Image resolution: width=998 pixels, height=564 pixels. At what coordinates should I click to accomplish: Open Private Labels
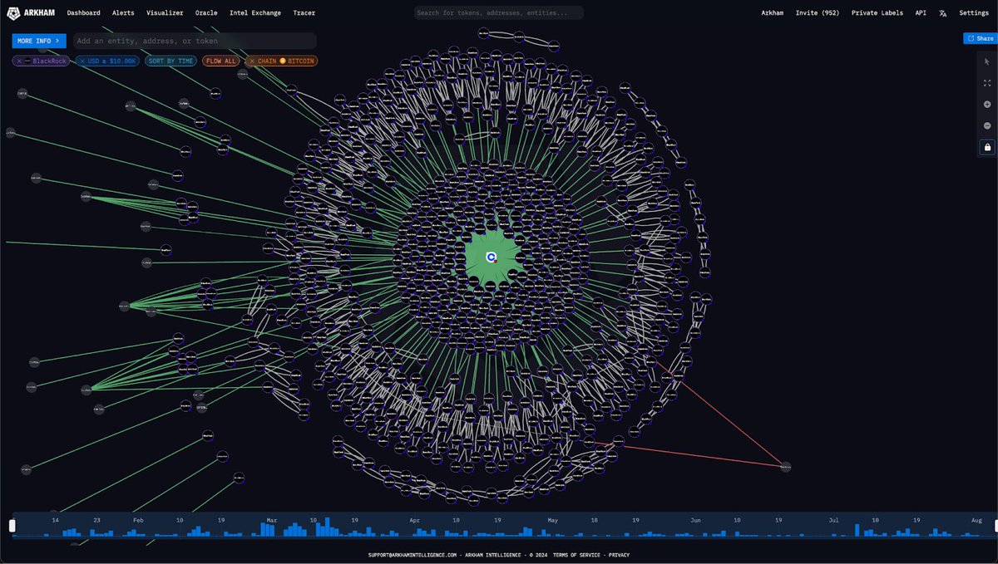[x=877, y=13]
